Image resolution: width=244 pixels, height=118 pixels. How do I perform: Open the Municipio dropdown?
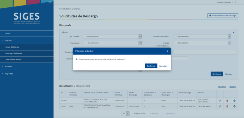pyautogui.click(x=113, y=43)
